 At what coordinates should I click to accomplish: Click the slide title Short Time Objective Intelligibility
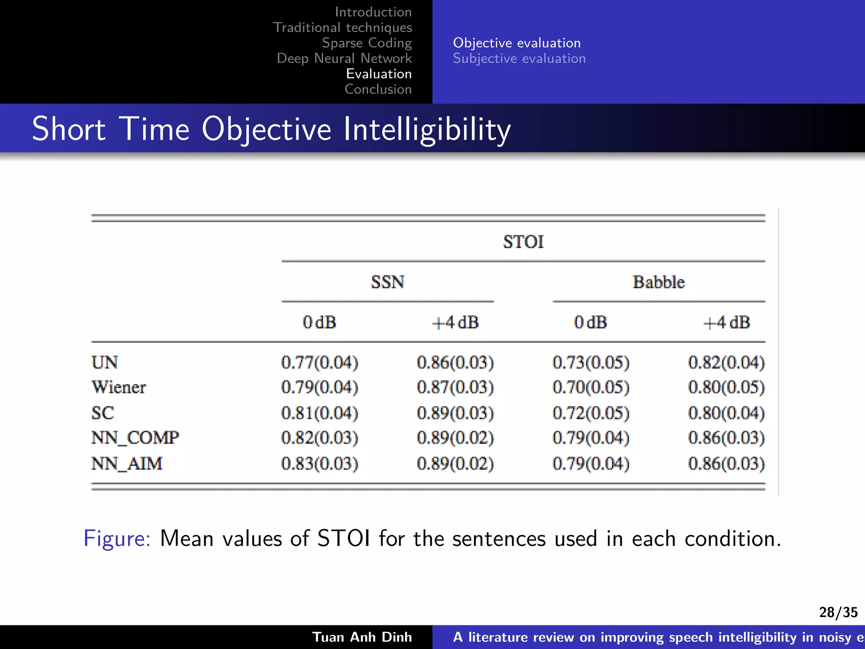coord(272,129)
